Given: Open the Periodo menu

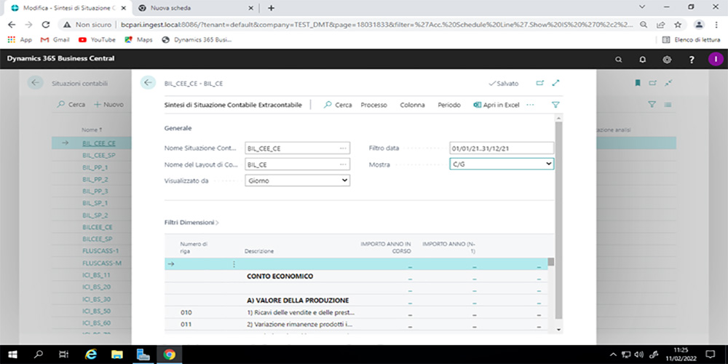Looking at the screenshot, I should click(x=448, y=105).
